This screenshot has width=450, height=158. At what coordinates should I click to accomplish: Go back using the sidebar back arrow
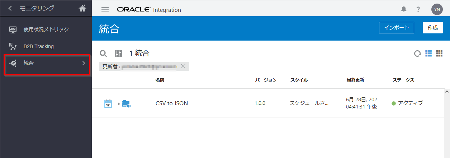10,8
